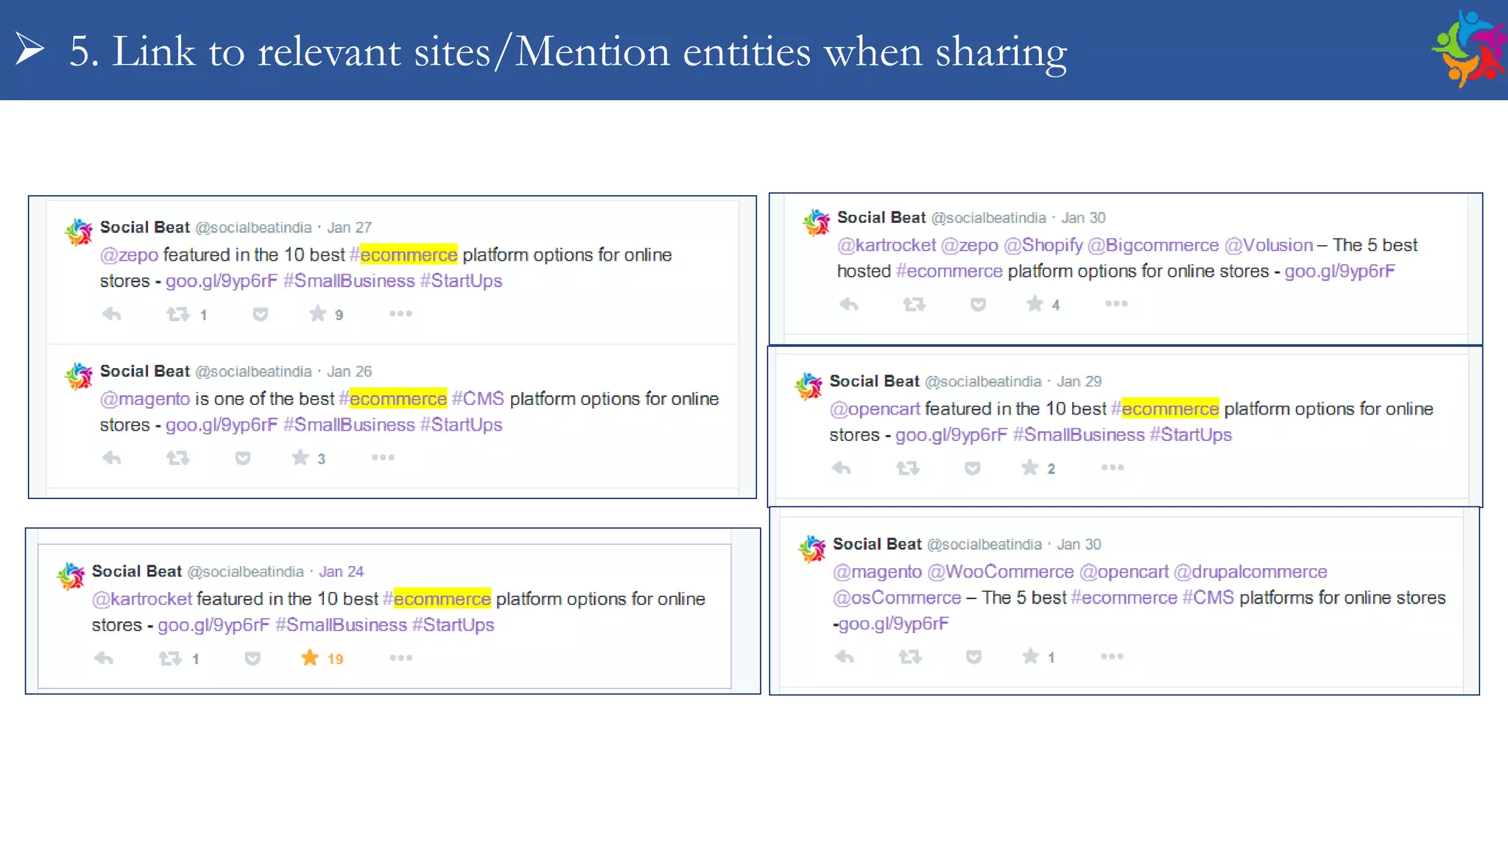Retweet the @WooCommerce @drupalcommerce tweet
This screenshot has height=848, width=1508.
pos(910,657)
